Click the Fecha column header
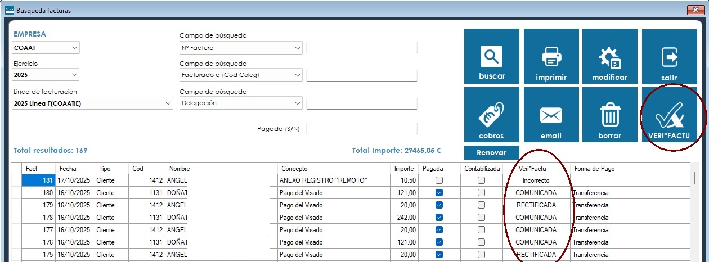The height and width of the screenshot is (262, 709). tap(74, 169)
